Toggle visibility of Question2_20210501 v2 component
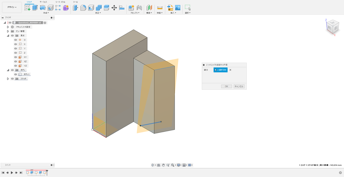 10,23
